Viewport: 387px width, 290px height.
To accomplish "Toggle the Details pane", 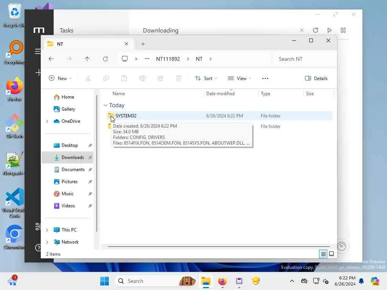I will tap(316, 79).
